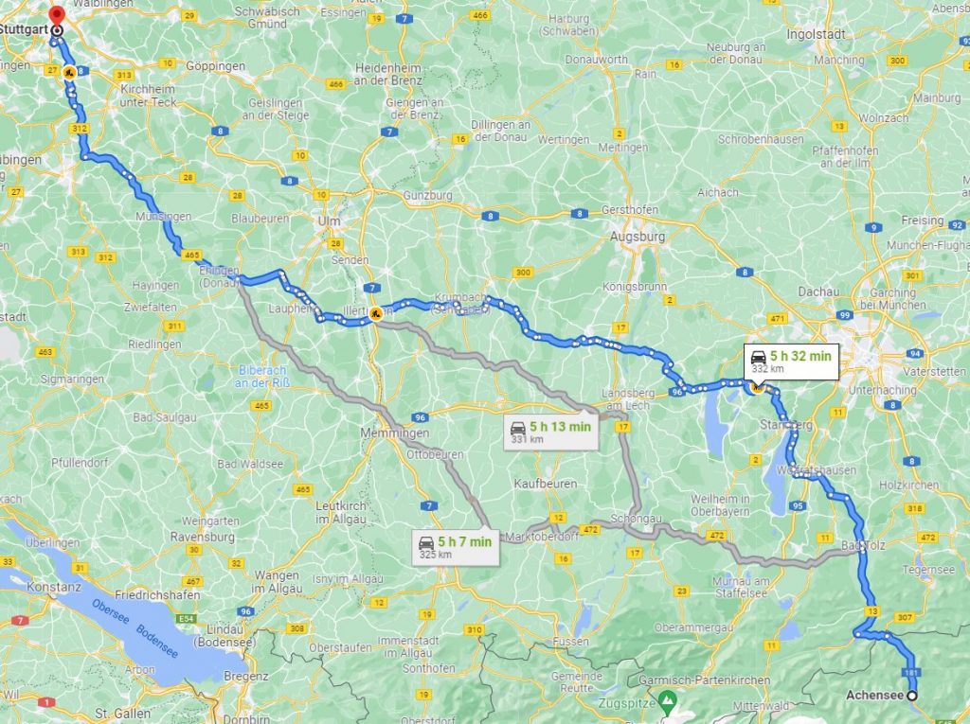Click the car icon in 5 h 7 min label
Viewport: 970px width, 724px height.
coord(427,543)
